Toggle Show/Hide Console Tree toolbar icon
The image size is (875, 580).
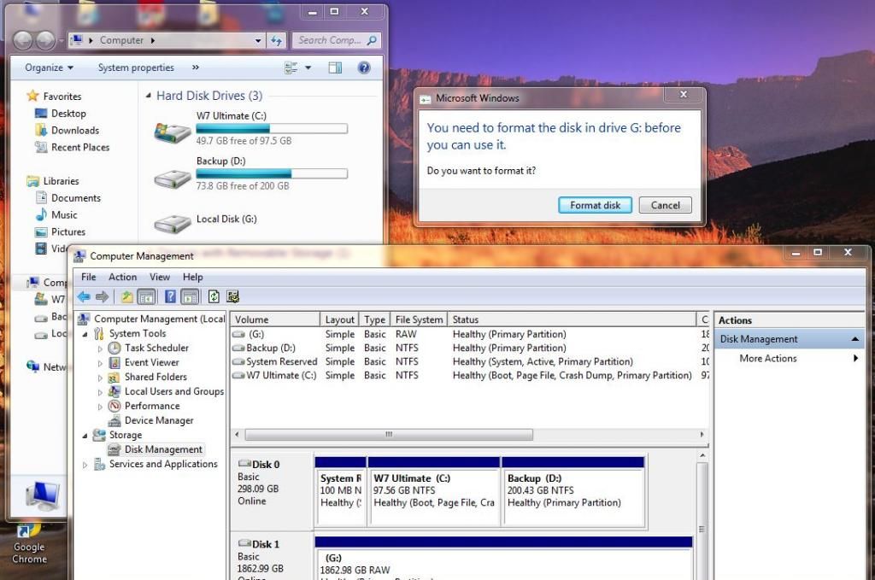[x=146, y=296]
